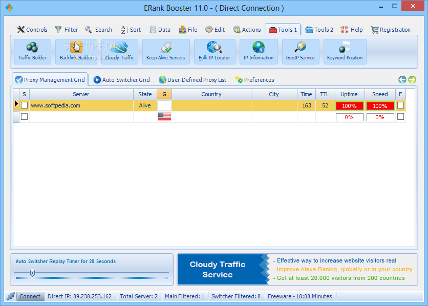Open the Sort menu tab

point(131,30)
